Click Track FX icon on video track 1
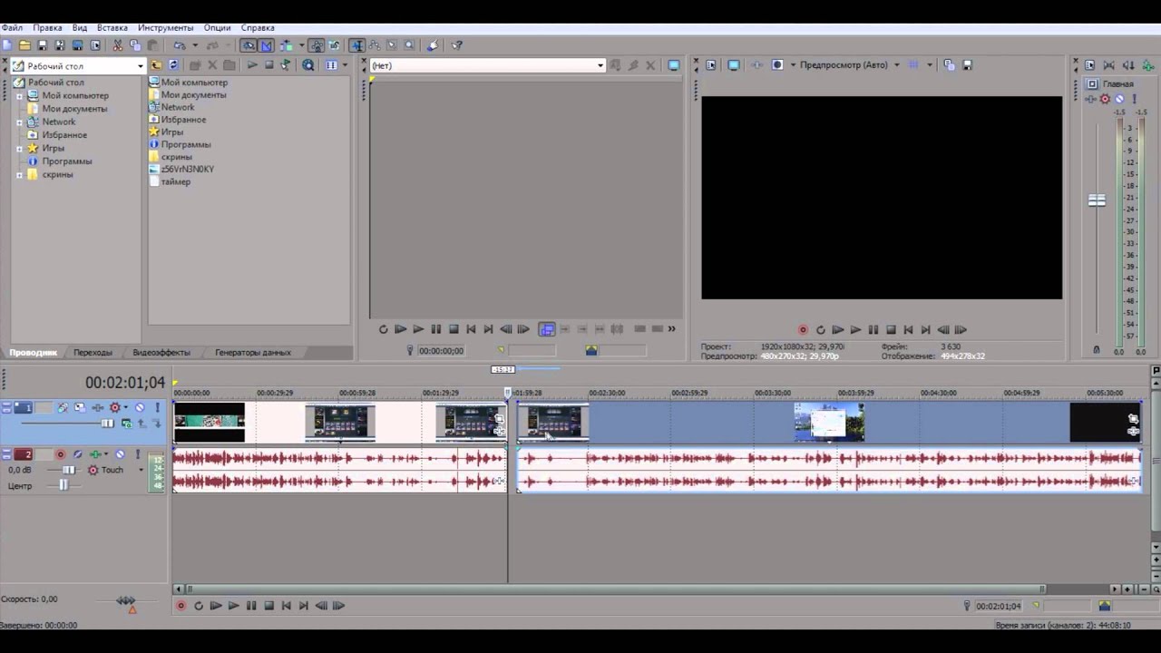1161x653 pixels. 98,408
